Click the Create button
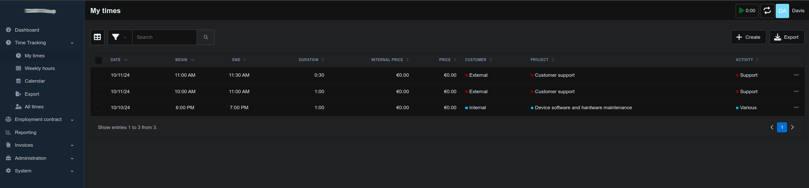 coord(748,37)
